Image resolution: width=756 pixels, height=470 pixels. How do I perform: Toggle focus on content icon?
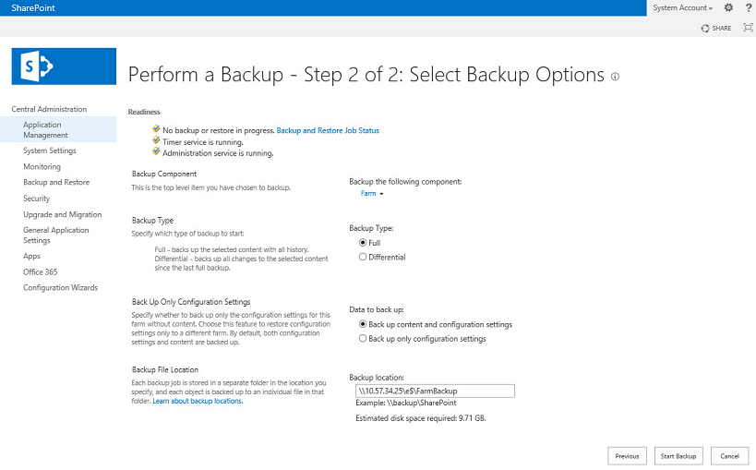pos(748,28)
